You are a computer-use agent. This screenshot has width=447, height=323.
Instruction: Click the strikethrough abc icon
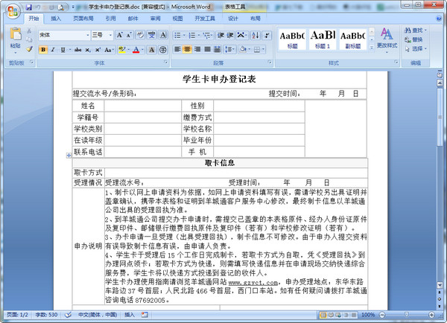click(76, 50)
